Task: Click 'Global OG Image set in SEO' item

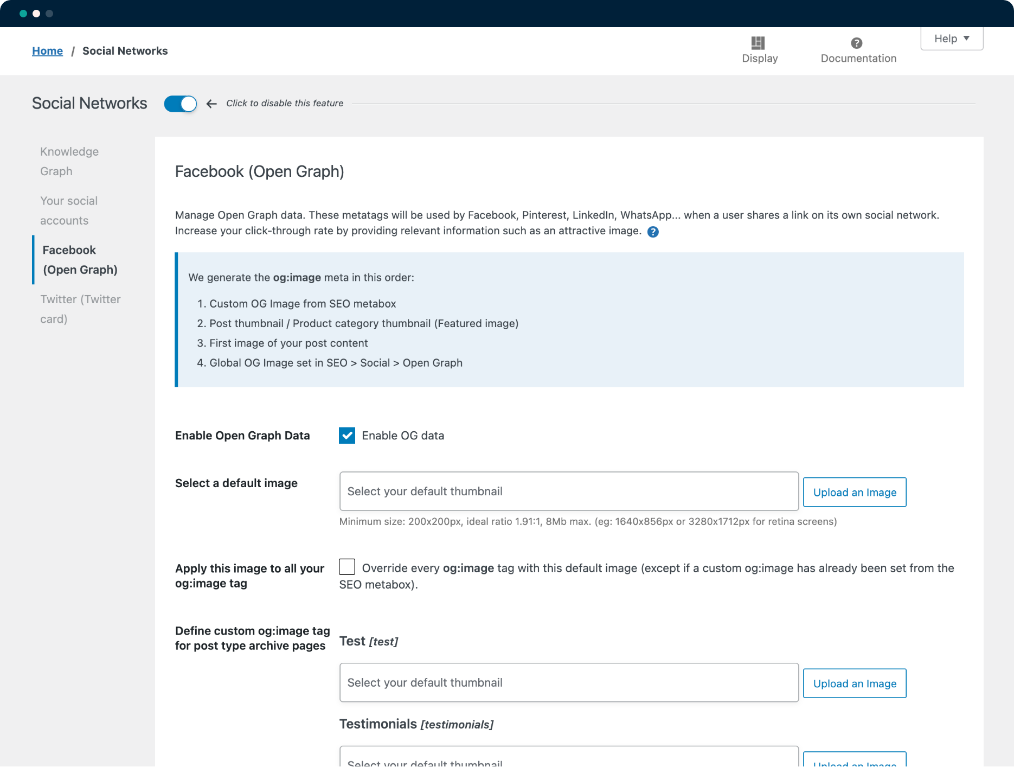Action: pos(336,363)
